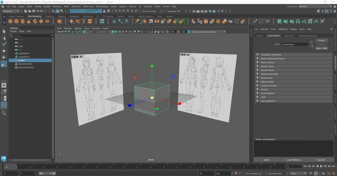Switch to the Rigging shelf tab
This screenshot has height=176, width=337.
[62, 16]
